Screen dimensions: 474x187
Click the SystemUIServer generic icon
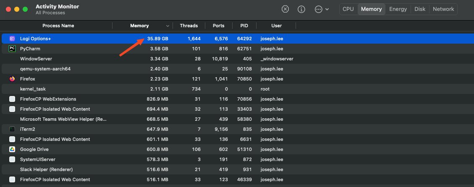(12, 159)
